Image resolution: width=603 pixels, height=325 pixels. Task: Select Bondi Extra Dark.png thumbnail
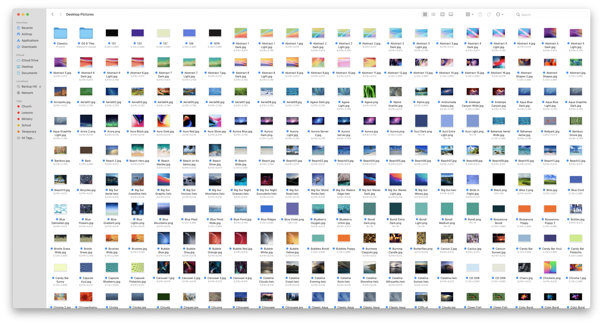click(396, 209)
